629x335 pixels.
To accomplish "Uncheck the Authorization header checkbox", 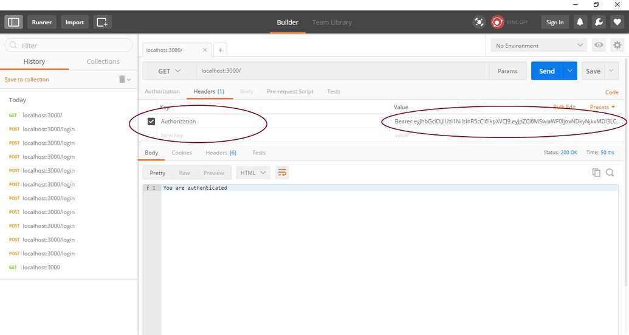I will click(151, 121).
